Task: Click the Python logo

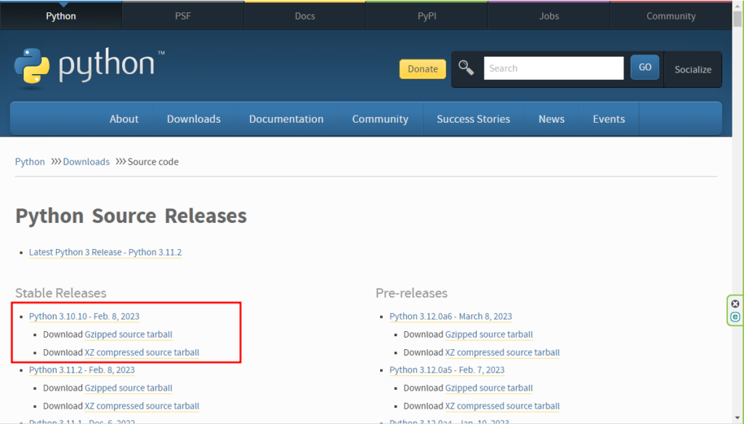Action: point(84,67)
